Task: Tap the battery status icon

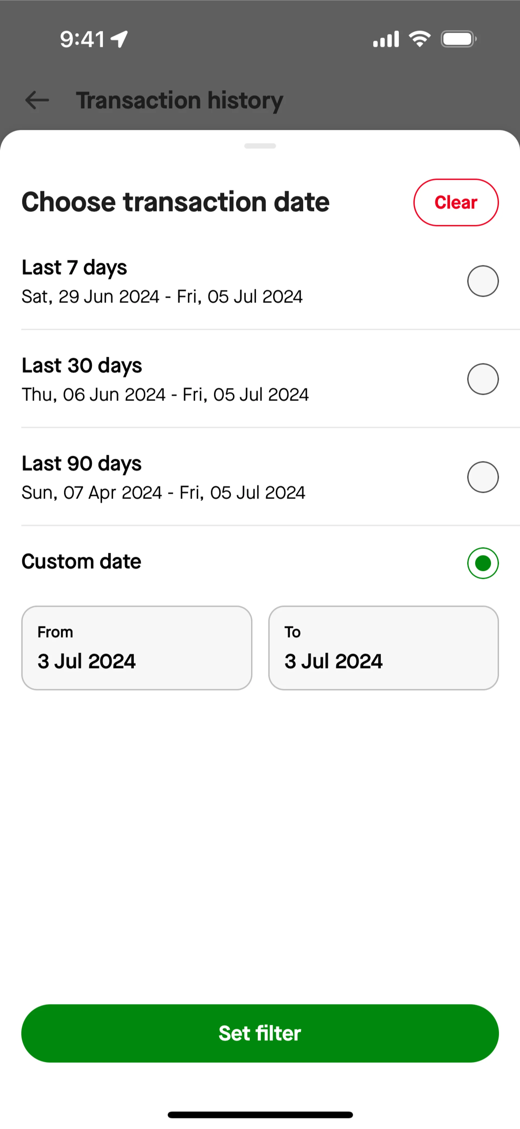Action: click(x=459, y=39)
